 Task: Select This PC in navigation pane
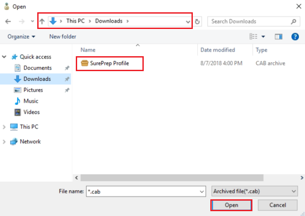[x=29, y=127]
